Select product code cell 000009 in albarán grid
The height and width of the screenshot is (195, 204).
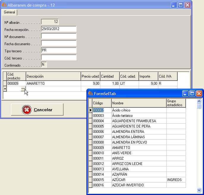pos(16,84)
